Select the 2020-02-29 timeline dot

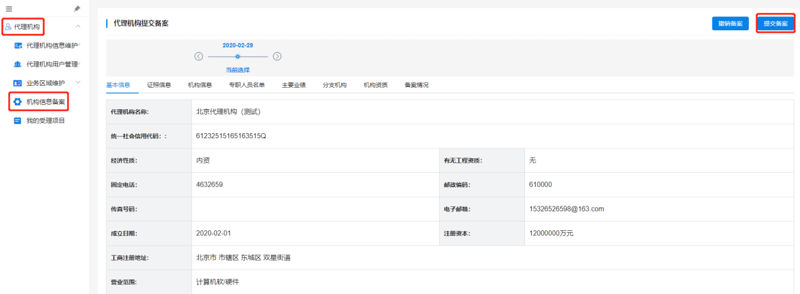click(x=238, y=56)
